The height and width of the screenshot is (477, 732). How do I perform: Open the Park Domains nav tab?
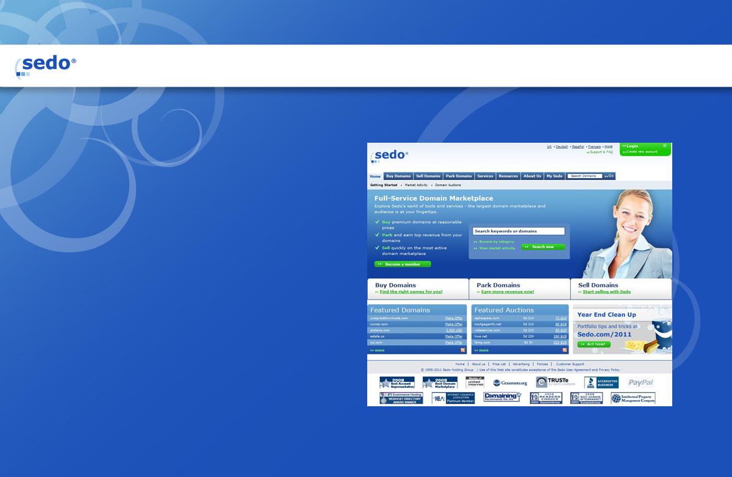pos(459,176)
